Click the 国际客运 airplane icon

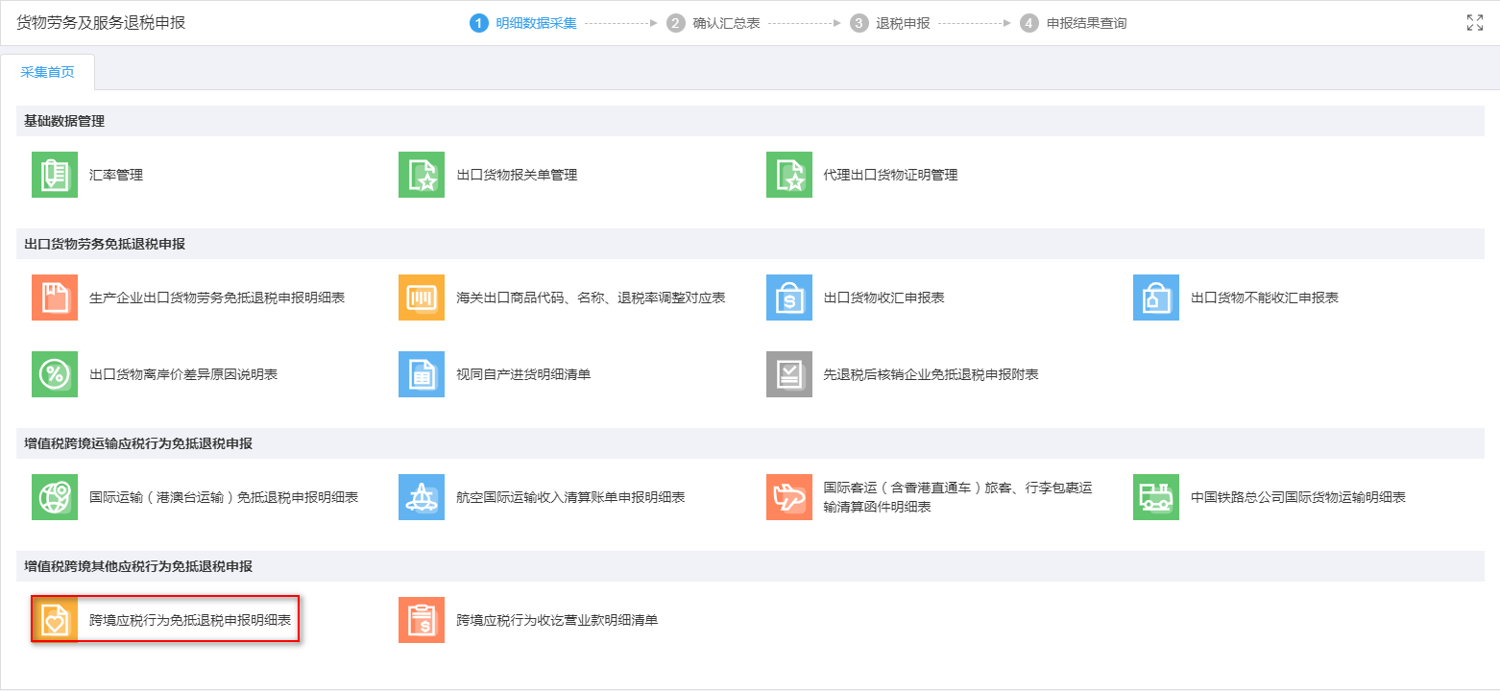click(789, 497)
